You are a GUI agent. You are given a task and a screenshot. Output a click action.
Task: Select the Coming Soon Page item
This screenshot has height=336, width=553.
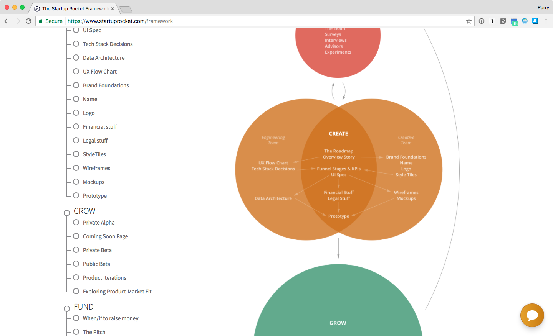[x=106, y=236]
